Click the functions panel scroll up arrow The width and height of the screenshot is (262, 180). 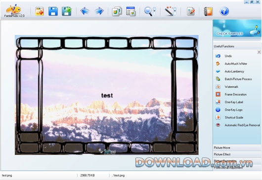(x=259, y=52)
